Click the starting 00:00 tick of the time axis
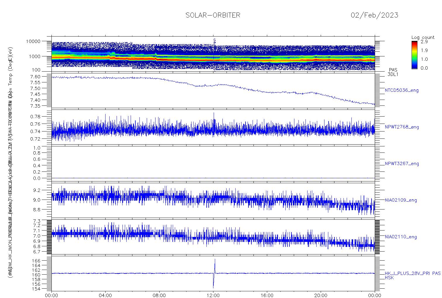 [52, 295]
